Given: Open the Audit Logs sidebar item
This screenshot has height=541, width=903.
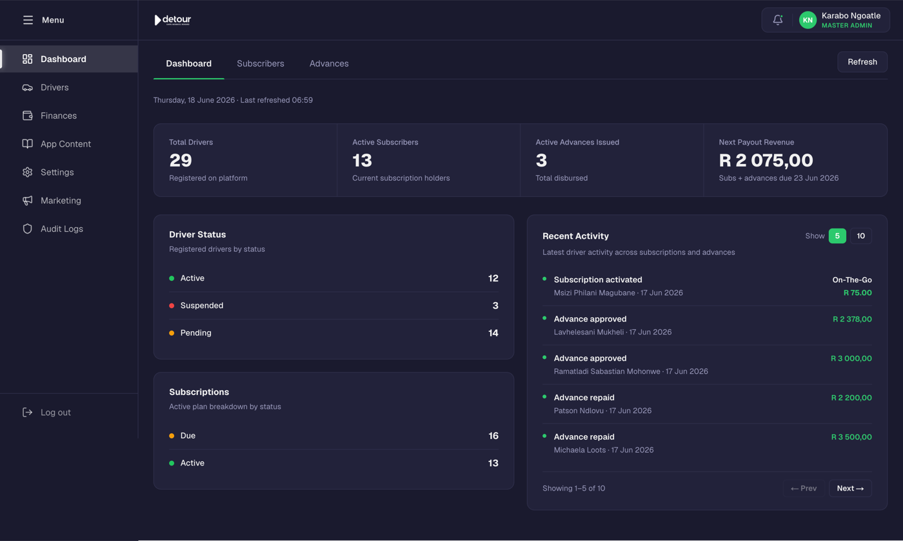Looking at the screenshot, I should pyautogui.click(x=69, y=229).
